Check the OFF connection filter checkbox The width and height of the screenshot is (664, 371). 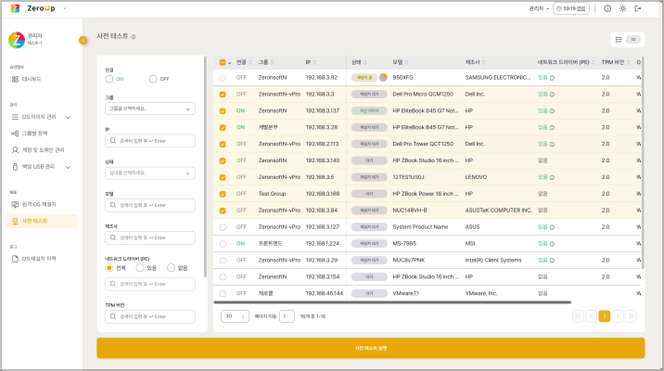[x=153, y=79]
